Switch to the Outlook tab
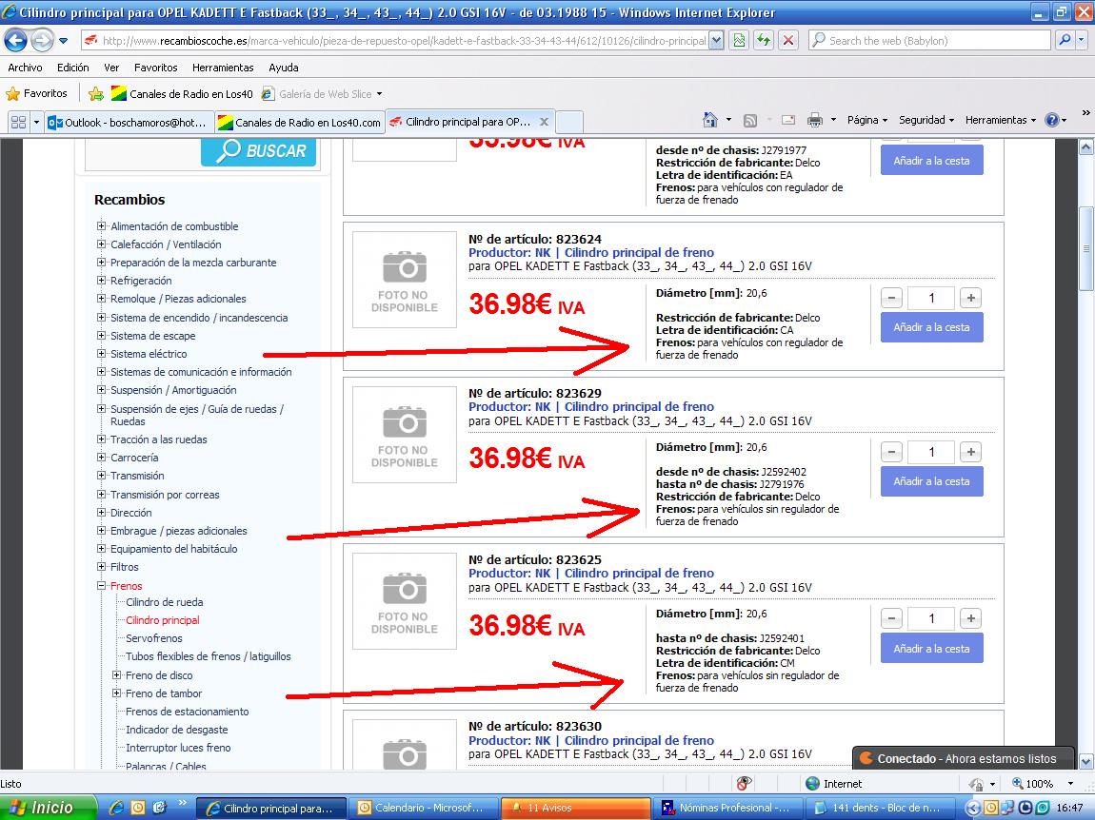Viewport: 1095px width, 820px height. pyautogui.click(x=126, y=123)
